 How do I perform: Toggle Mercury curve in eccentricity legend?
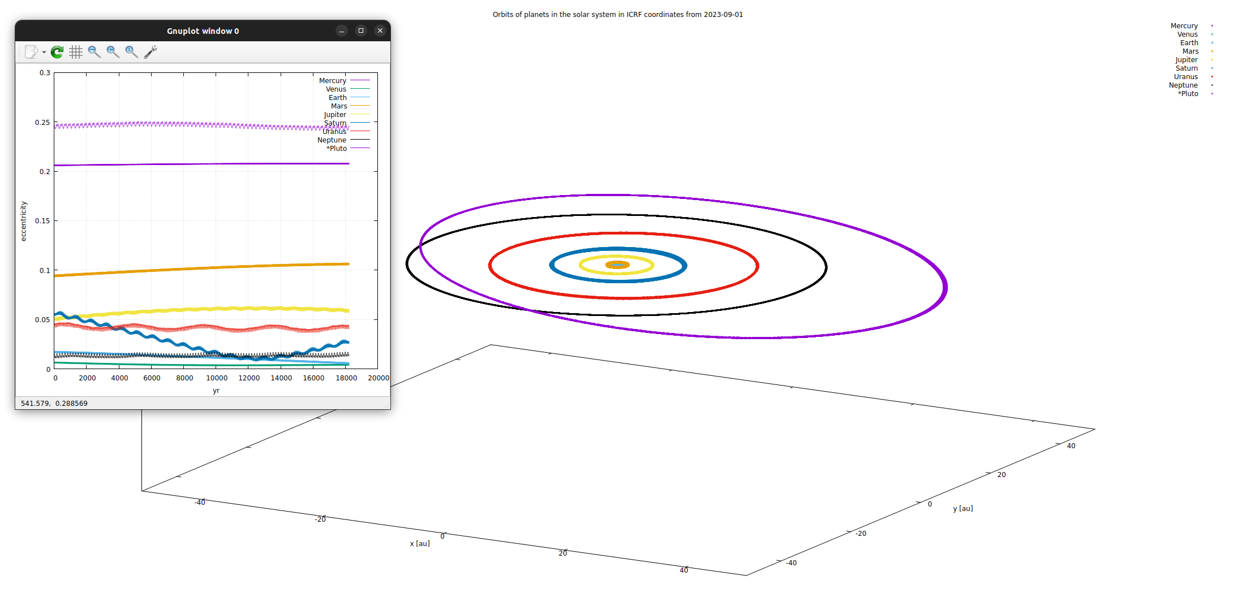point(333,81)
